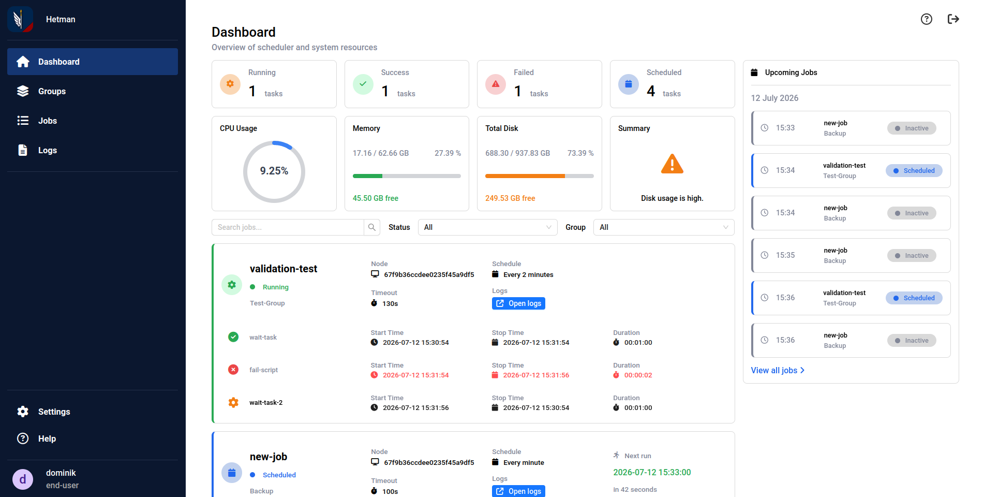Open Groups in sidebar

pos(93,91)
